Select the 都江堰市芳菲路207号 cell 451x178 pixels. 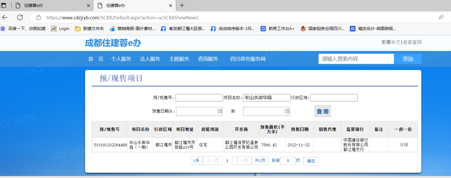184,145
